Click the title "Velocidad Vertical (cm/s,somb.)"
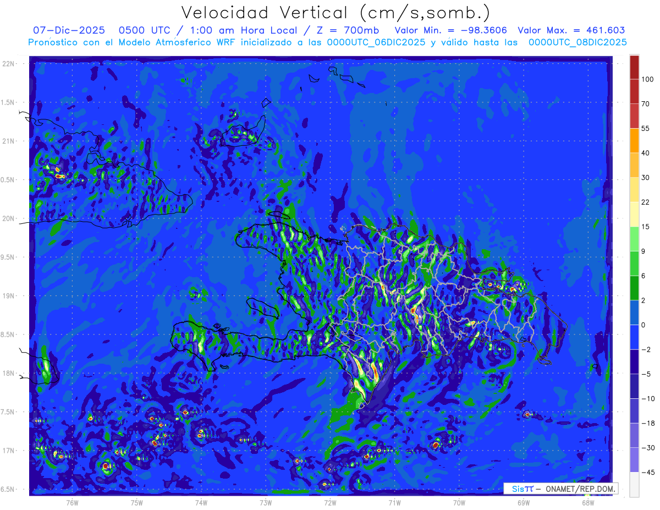 [x=335, y=13]
